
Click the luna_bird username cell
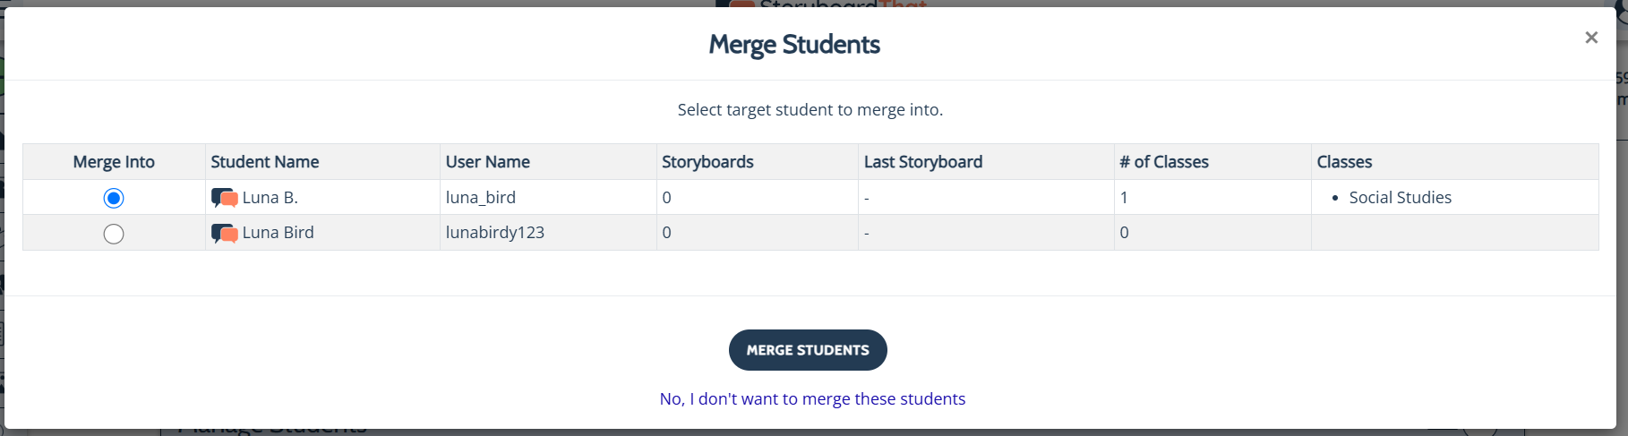[481, 198]
